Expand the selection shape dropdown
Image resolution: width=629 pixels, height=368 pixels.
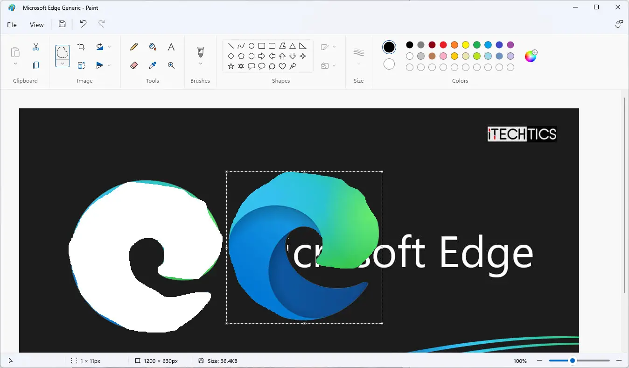pyautogui.click(x=63, y=64)
